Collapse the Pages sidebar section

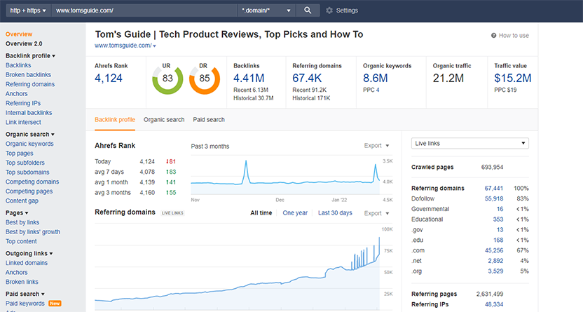(x=17, y=212)
